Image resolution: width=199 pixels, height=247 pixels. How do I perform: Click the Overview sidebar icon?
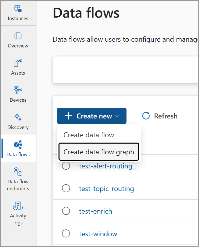(18, 36)
